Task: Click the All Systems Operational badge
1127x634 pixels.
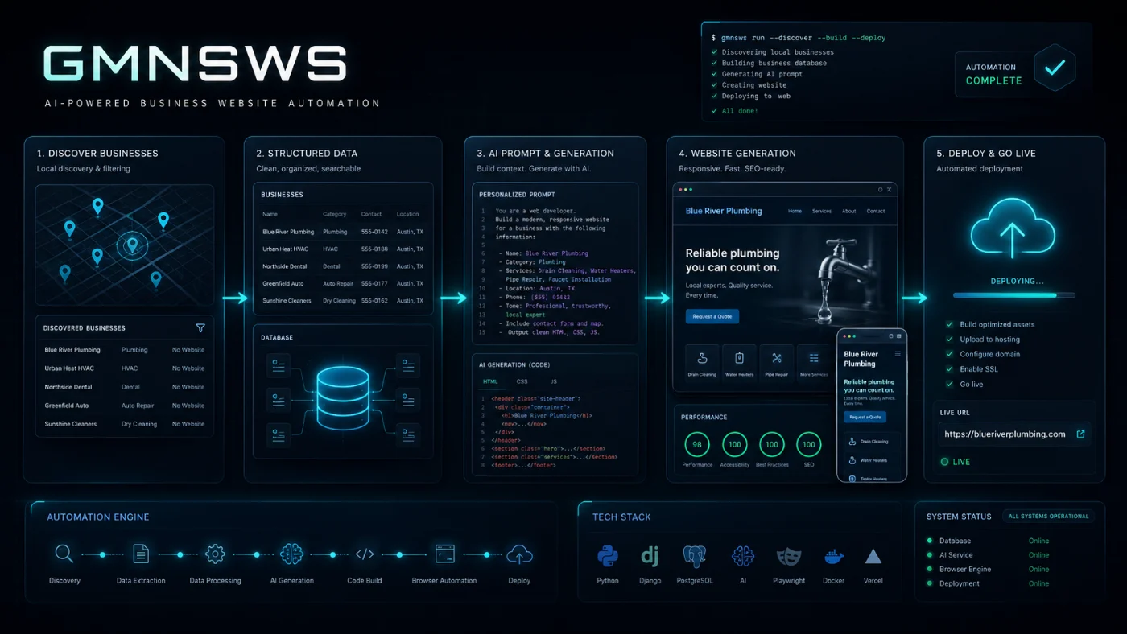Action: point(1048,517)
